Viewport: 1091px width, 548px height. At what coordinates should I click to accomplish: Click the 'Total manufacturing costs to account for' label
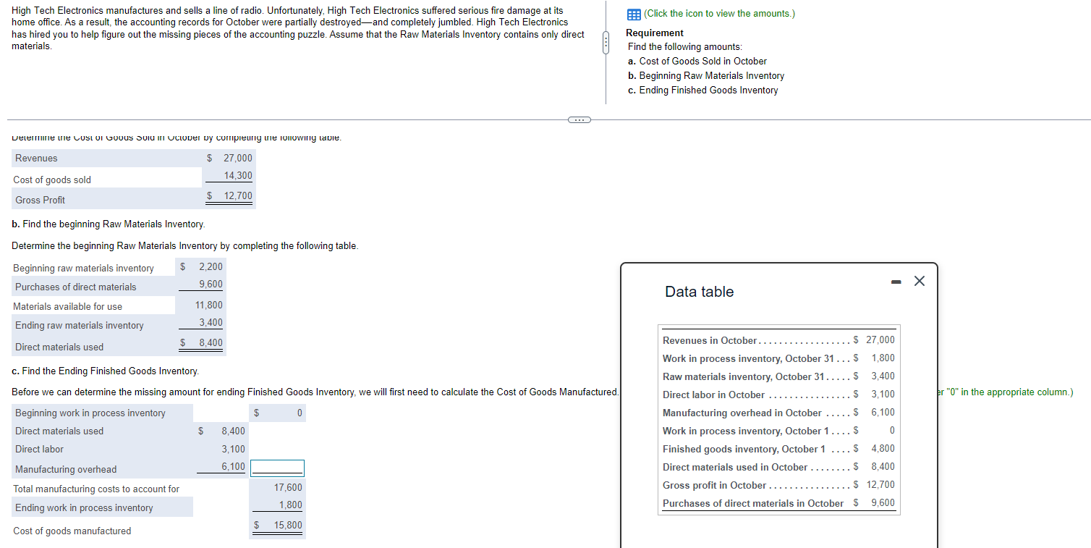pyautogui.click(x=96, y=489)
